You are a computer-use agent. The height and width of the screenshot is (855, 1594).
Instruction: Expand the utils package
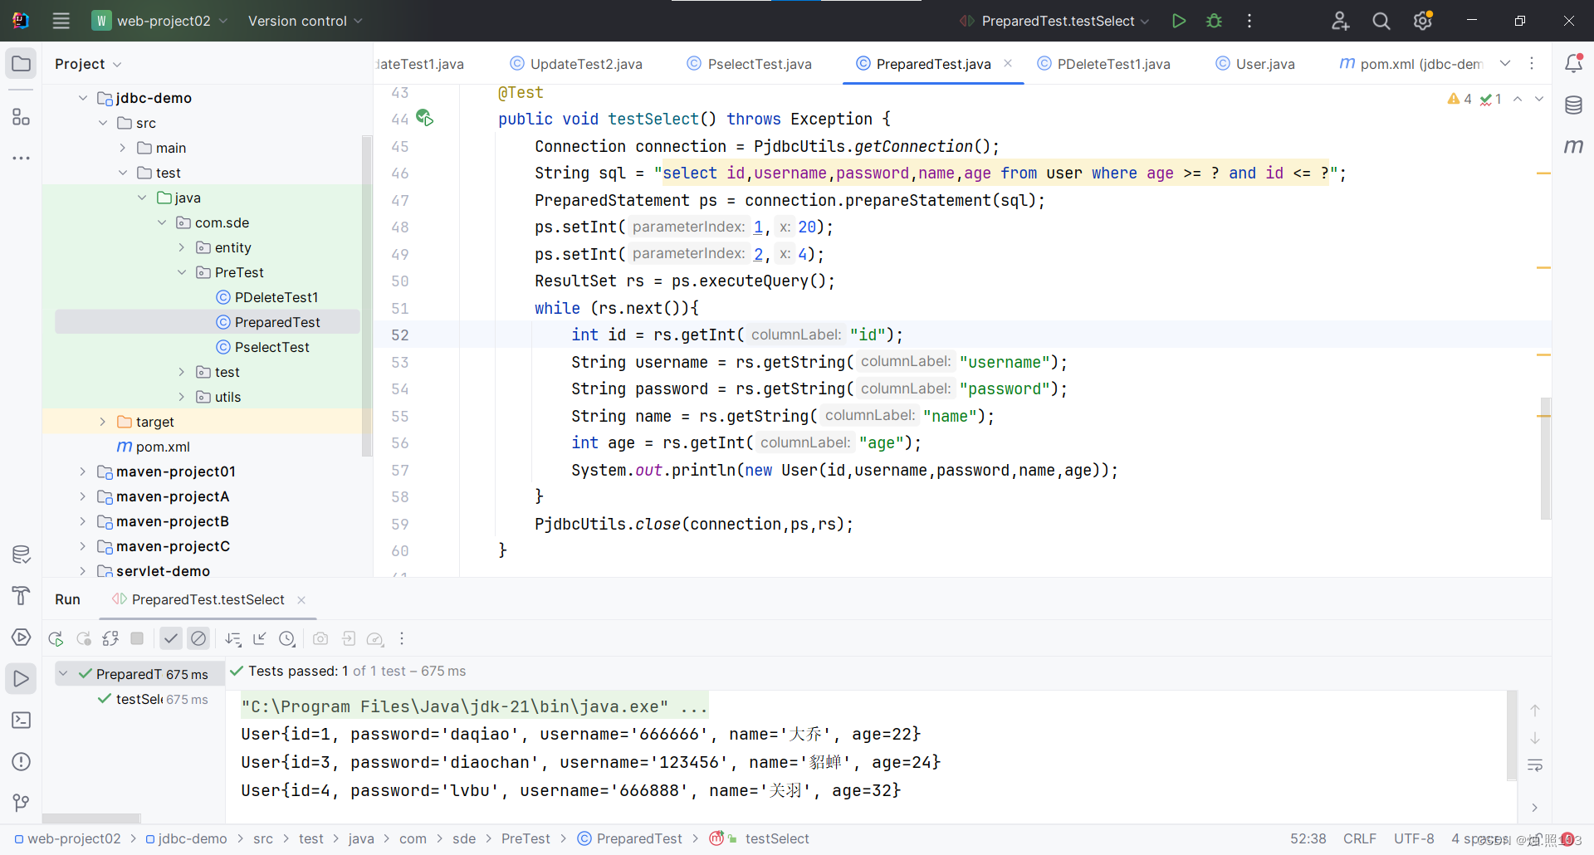(x=181, y=397)
